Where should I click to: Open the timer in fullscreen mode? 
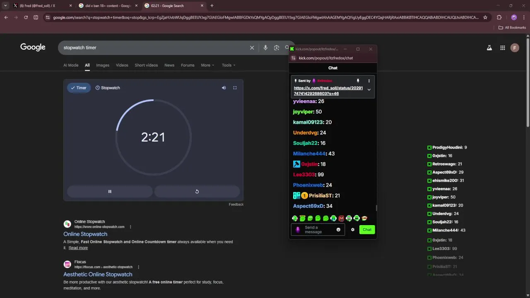[235, 88]
